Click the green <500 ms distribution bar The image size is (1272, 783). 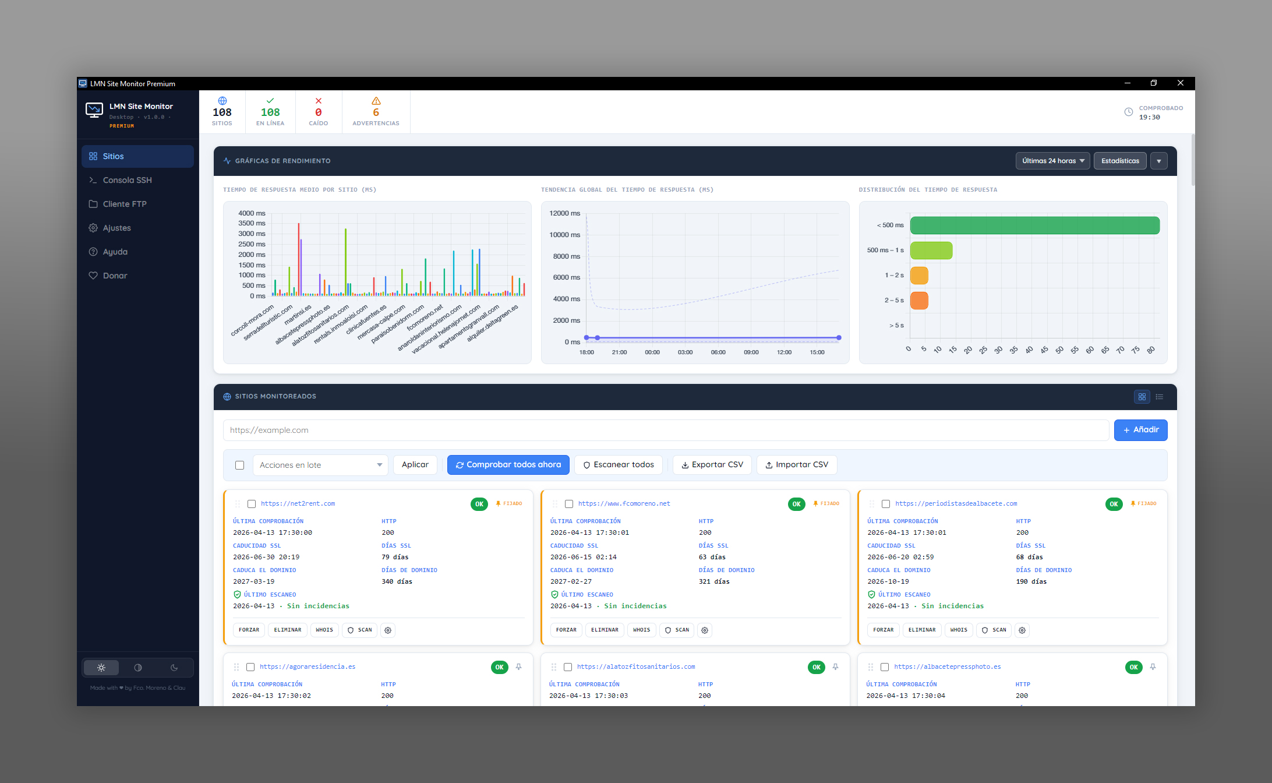(x=1034, y=225)
